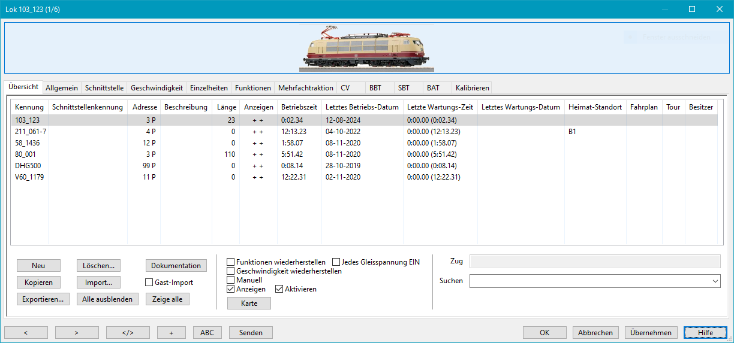Click the Dokumentation button
Image resolution: width=734 pixels, height=343 pixels.
(x=176, y=266)
